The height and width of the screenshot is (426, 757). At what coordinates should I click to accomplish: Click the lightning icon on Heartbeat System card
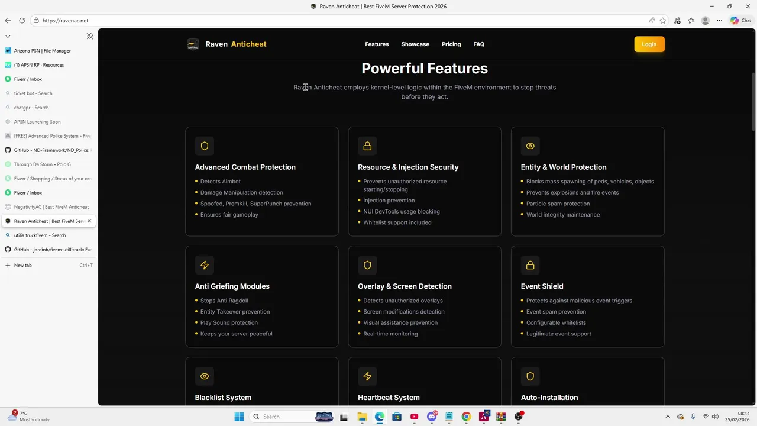(367, 376)
